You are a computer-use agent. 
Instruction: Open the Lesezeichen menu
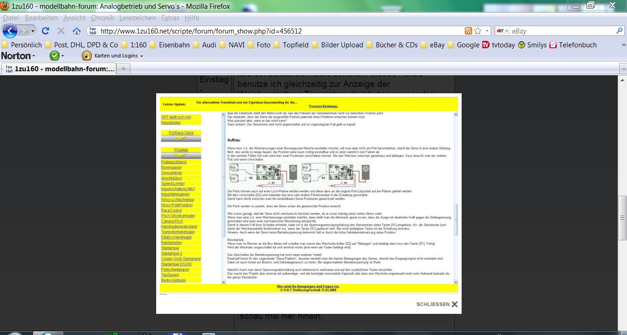click(137, 18)
